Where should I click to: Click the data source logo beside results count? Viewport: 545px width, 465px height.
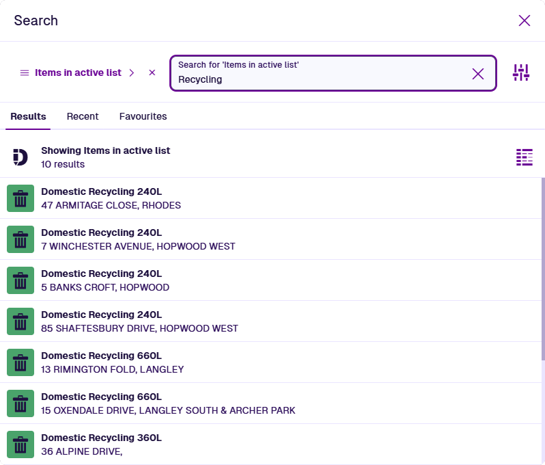click(20, 157)
